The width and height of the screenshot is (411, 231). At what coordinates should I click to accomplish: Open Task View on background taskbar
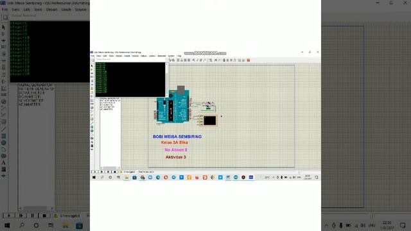[x=51, y=225]
